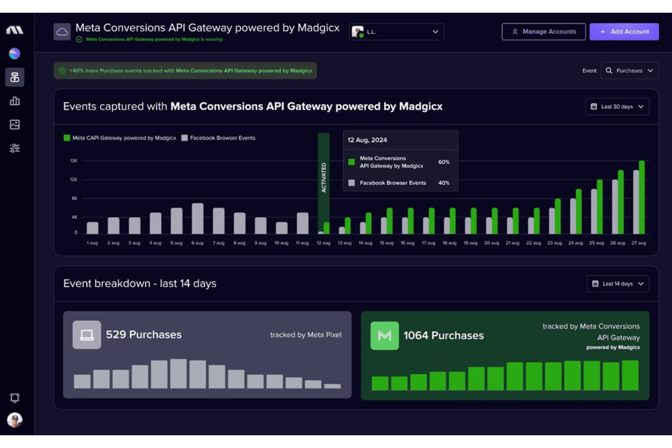
Task: Click the 60% value in the tooltip
Action: coord(444,162)
